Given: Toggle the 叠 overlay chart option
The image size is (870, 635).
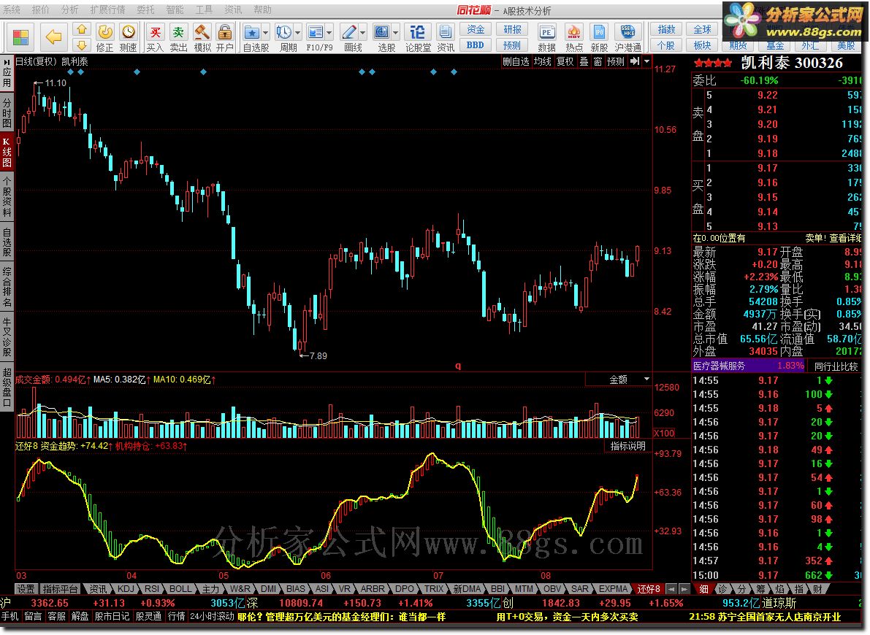Looking at the screenshot, I should coord(584,61).
